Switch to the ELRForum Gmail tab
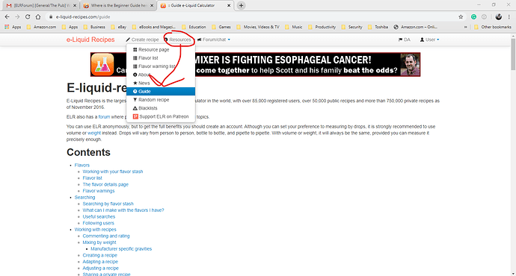516x276 pixels. point(41,5)
